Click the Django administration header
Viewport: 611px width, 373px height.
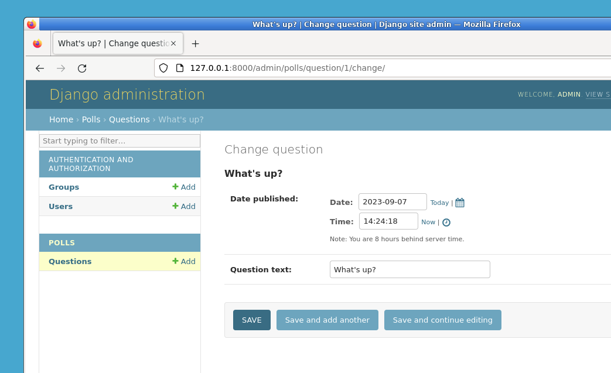click(127, 94)
